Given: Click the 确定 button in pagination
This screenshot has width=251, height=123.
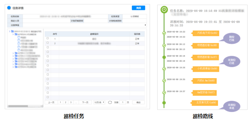Looking at the screenshot, I should click(x=138, y=102).
